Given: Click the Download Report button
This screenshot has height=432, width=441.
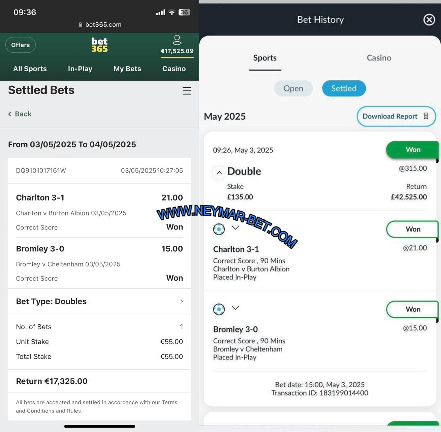Looking at the screenshot, I should click(x=396, y=116).
